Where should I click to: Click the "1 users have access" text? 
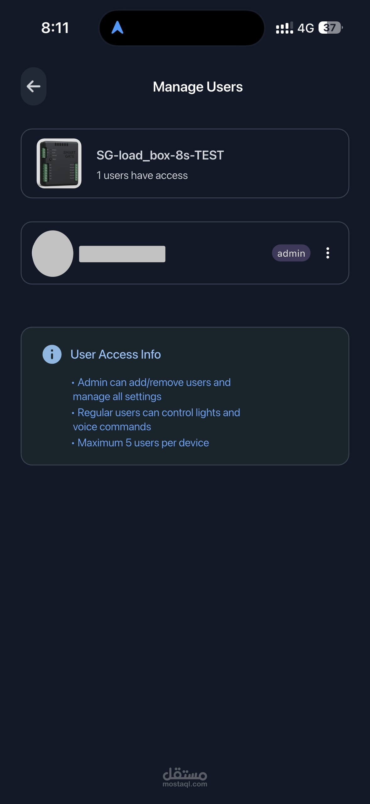[142, 176]
